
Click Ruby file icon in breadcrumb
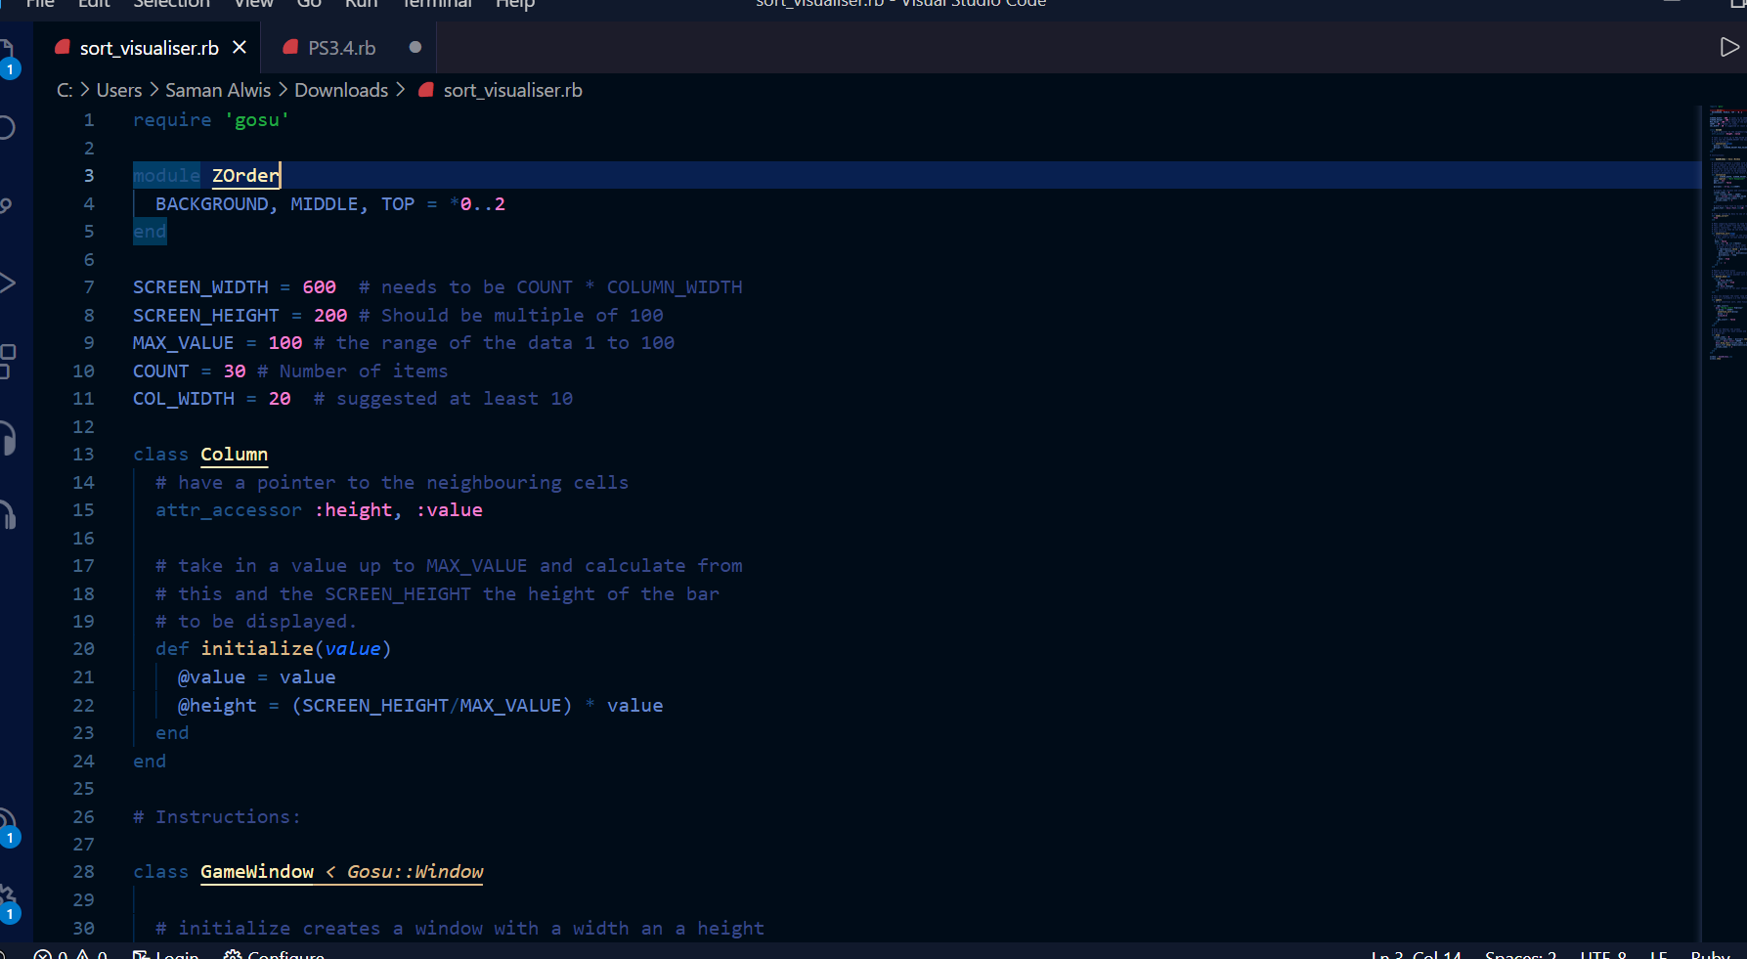426,90
